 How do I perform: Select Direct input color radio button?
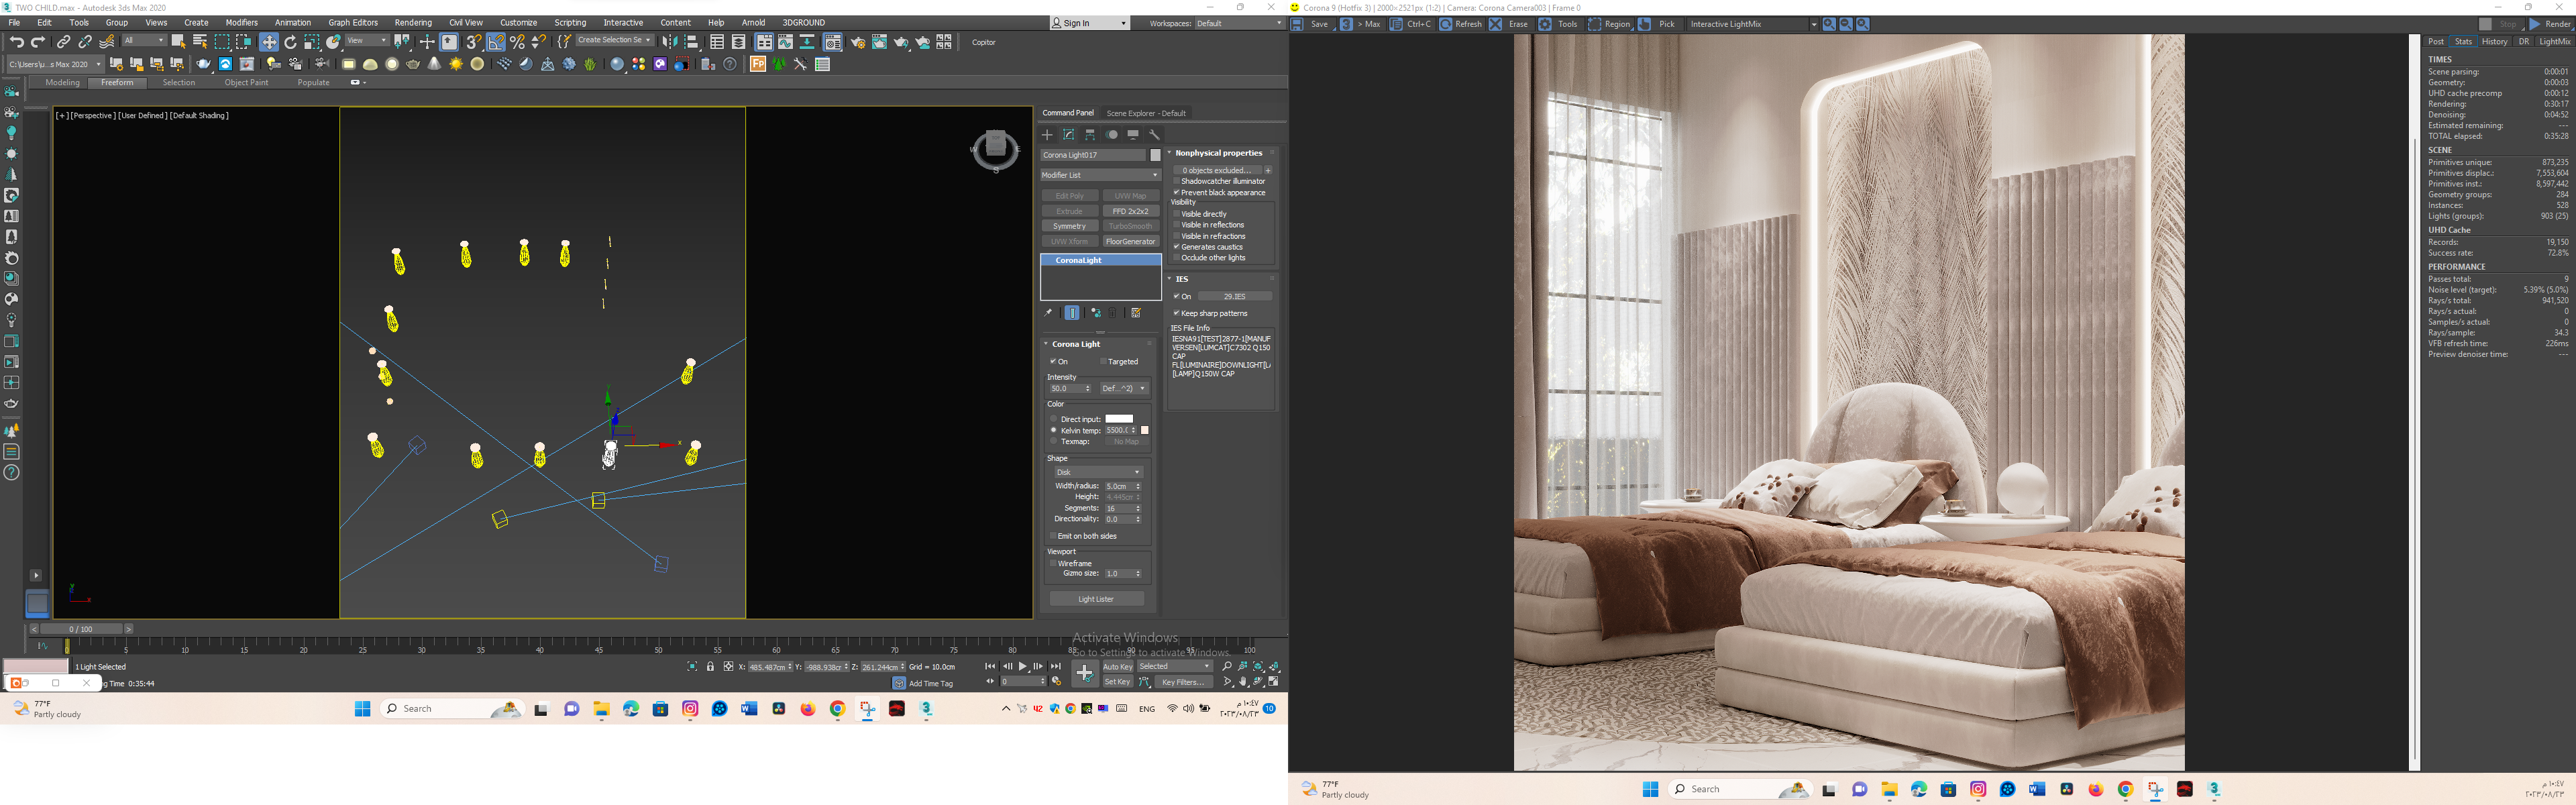[x=1054, y=419]
